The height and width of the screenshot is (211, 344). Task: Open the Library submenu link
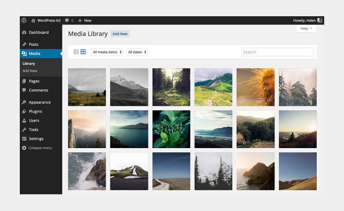tap(29, 64)
